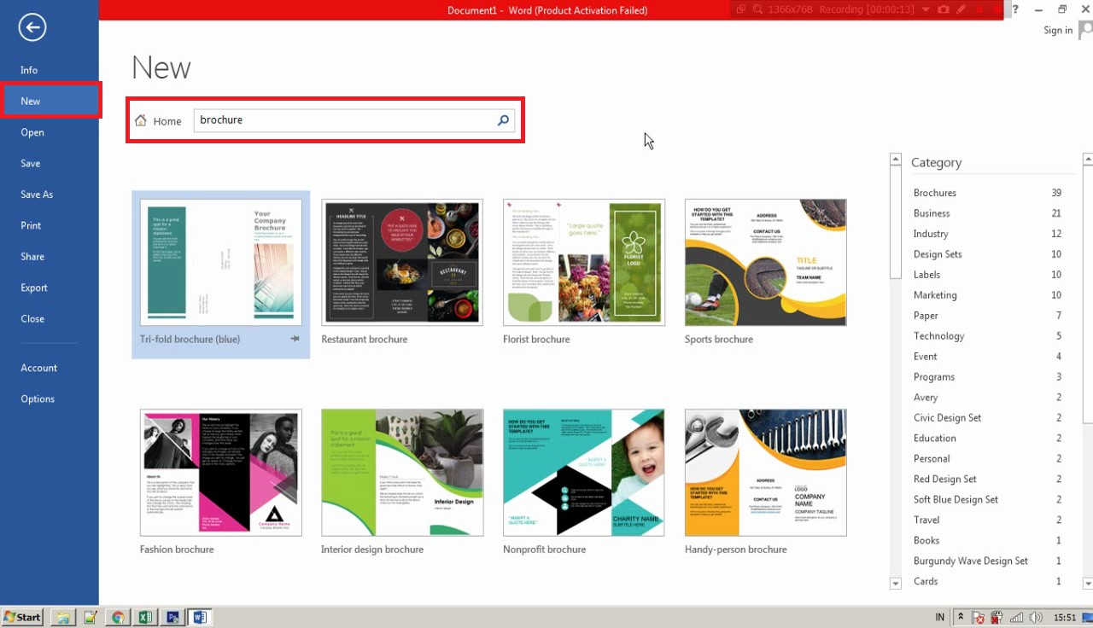
Task: Take a snapshot with the recorder camera icon
Action: (944, 9)
